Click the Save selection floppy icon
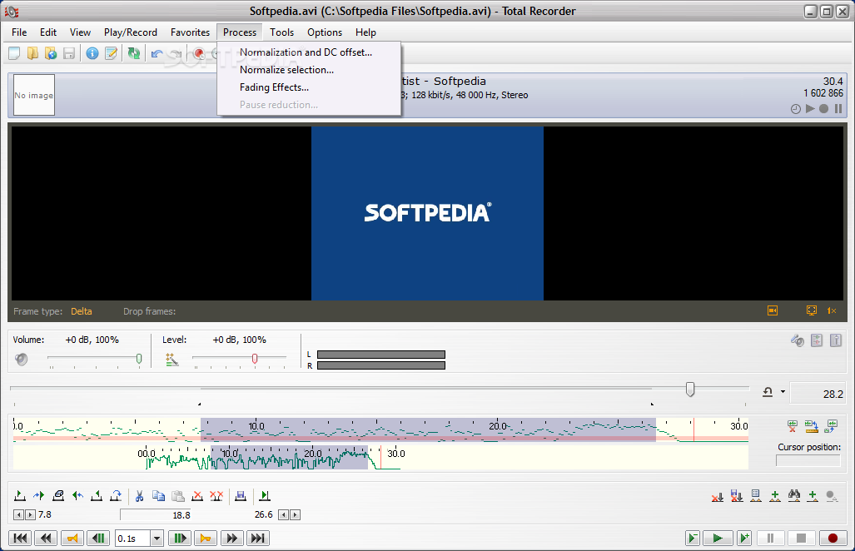 [241, 495]
